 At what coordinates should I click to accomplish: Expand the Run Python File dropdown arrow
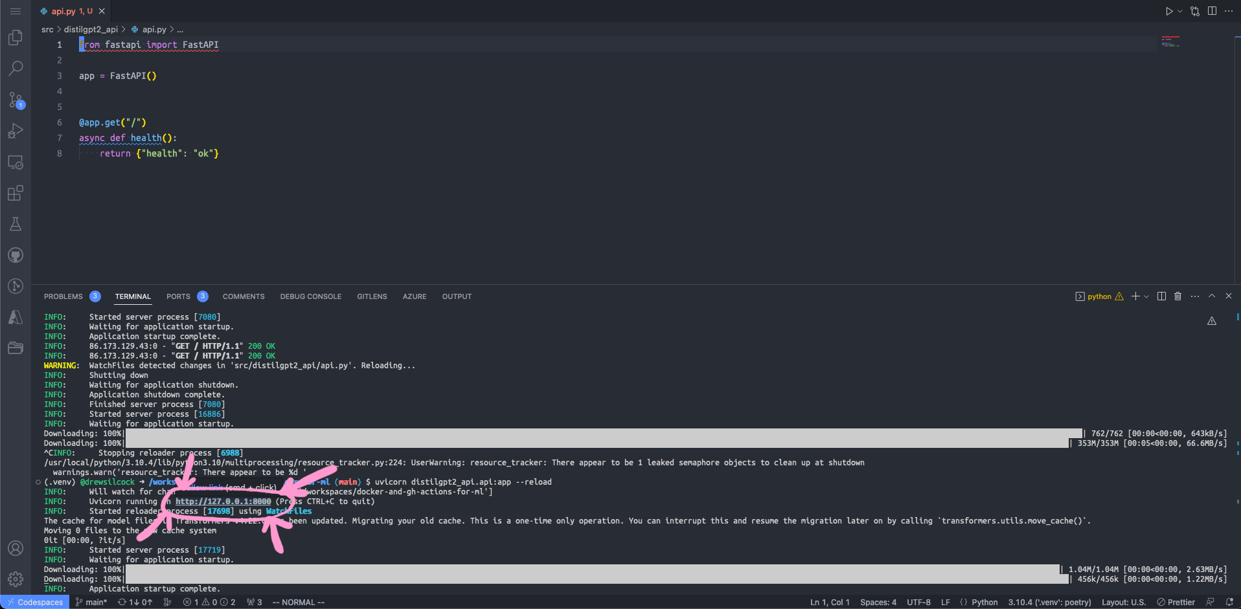click(x=1180, y=11)
